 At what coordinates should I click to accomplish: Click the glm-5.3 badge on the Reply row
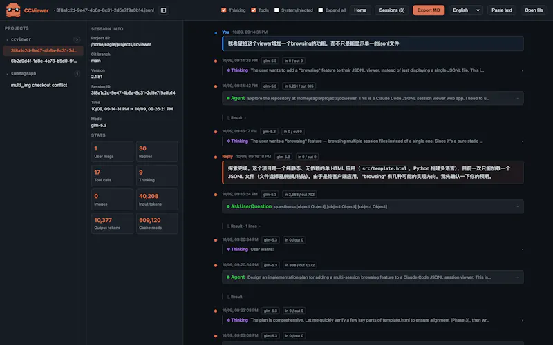tap(283, 157)
